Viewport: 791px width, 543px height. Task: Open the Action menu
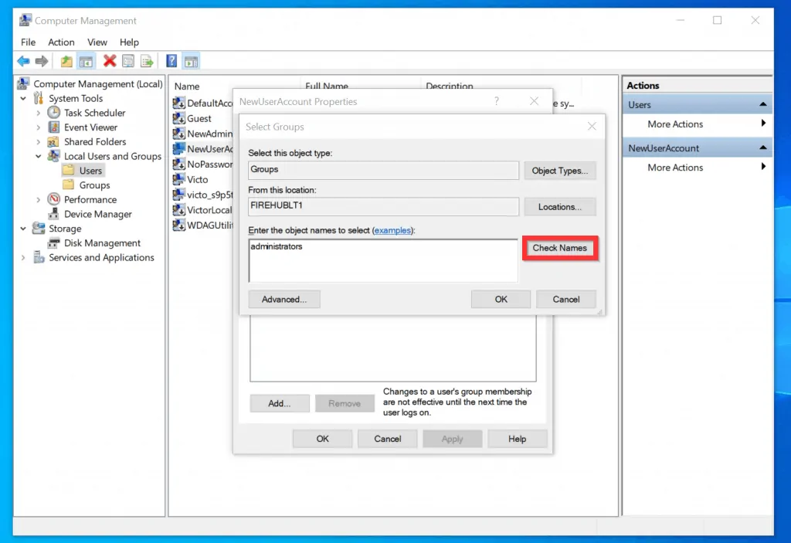(x=61, y=42)
